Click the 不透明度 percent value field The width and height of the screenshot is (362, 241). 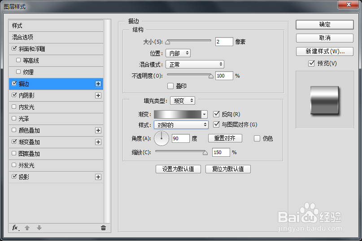tap(224, 76)
